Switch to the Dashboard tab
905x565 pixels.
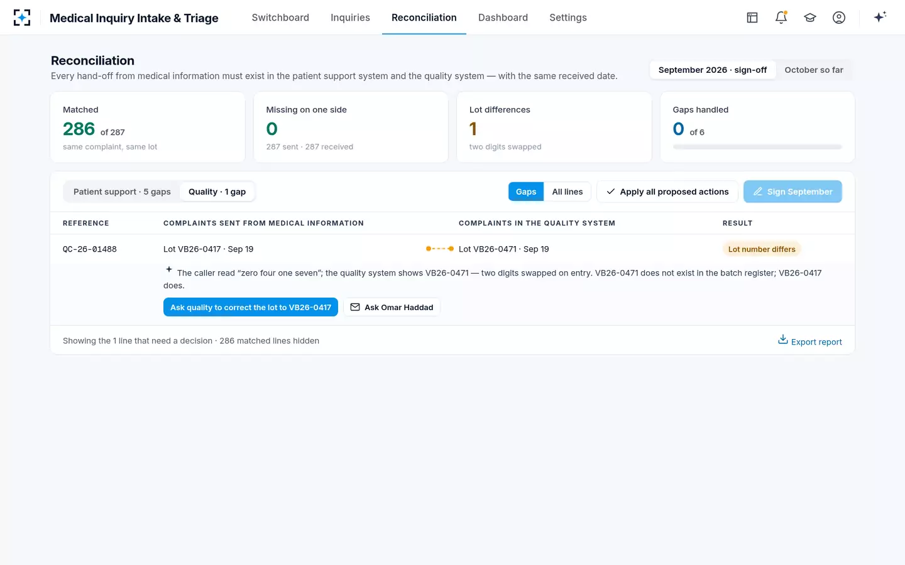[x=503, y=18]
